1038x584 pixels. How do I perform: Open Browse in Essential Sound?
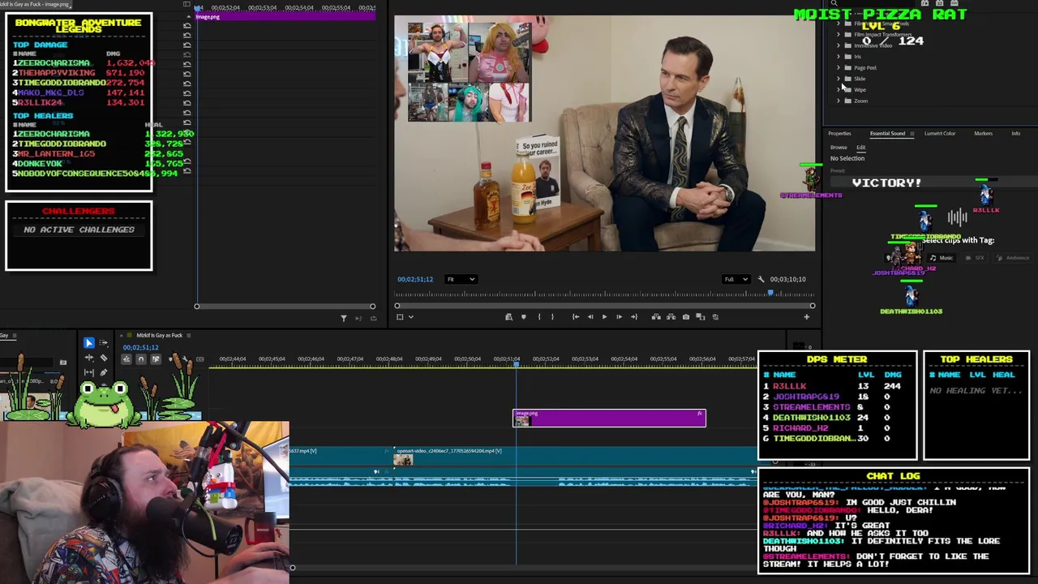tap(839, 148)
